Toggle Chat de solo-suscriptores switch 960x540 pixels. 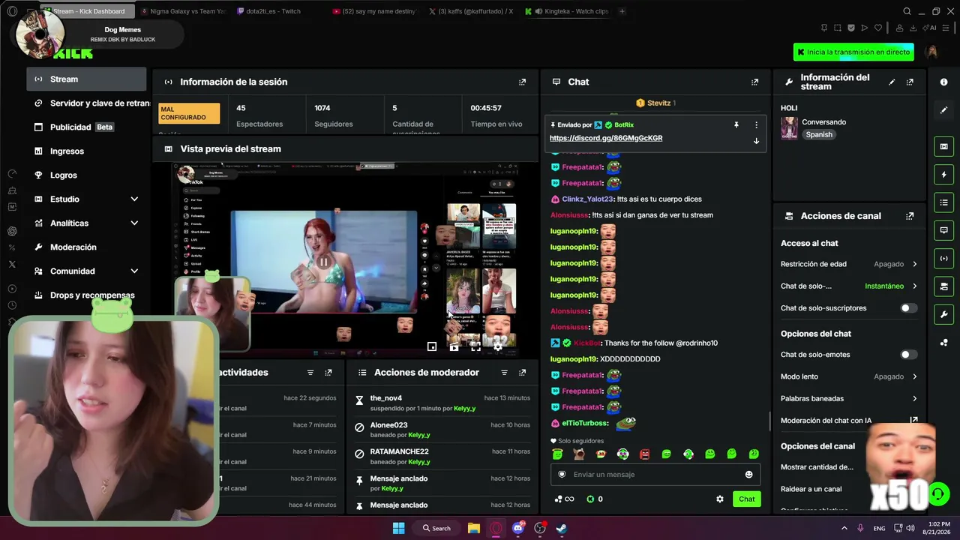point(908,308)
